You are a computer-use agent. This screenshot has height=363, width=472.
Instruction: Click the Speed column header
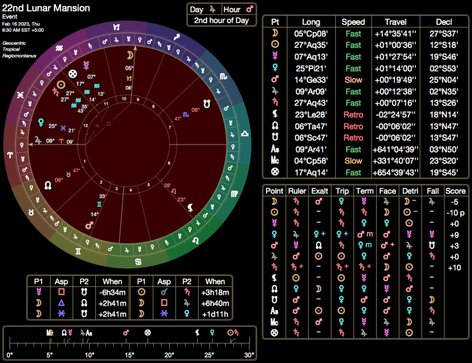pyautogui.click(x=353, y=22)
